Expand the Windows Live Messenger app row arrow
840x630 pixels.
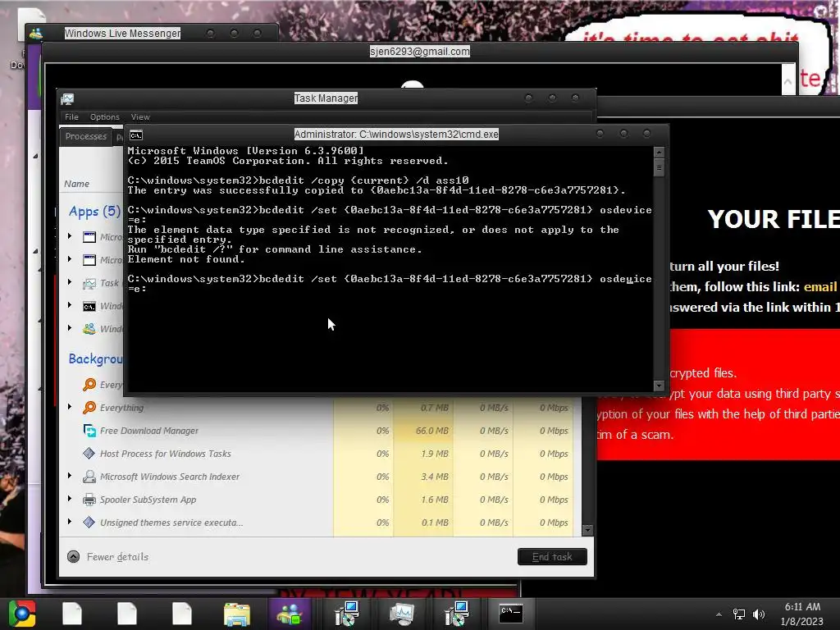(x=70, y=328)
